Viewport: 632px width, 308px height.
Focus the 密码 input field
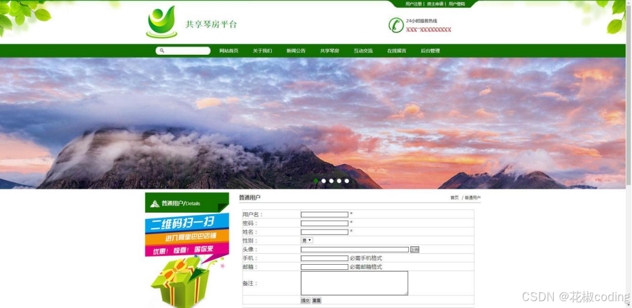click(x=324, y=223)
